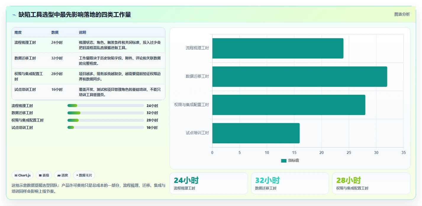Click the 试点培训工时 progress bar
The width and height of the screenshot is (422, 206).
[x=106, y=128]
